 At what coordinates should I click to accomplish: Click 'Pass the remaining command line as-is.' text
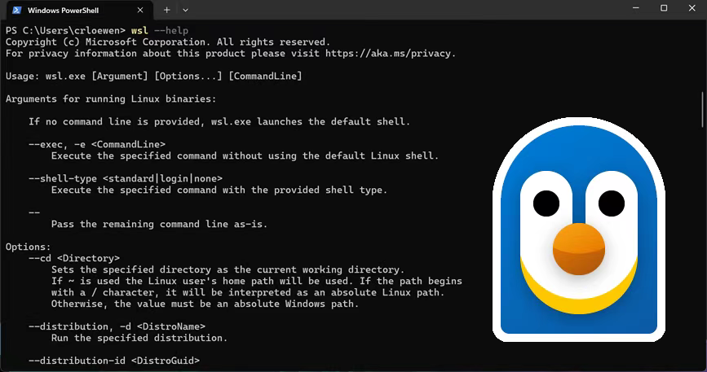160,224
